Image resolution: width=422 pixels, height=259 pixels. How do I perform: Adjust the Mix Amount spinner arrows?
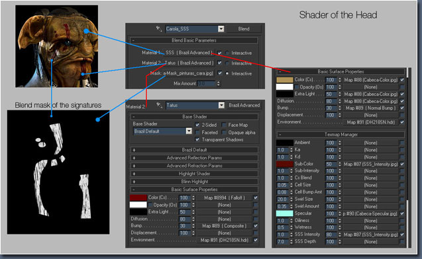pyautogui.click(x=219, y=83)
